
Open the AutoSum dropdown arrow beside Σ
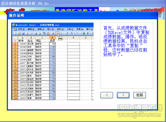point(91,34)
